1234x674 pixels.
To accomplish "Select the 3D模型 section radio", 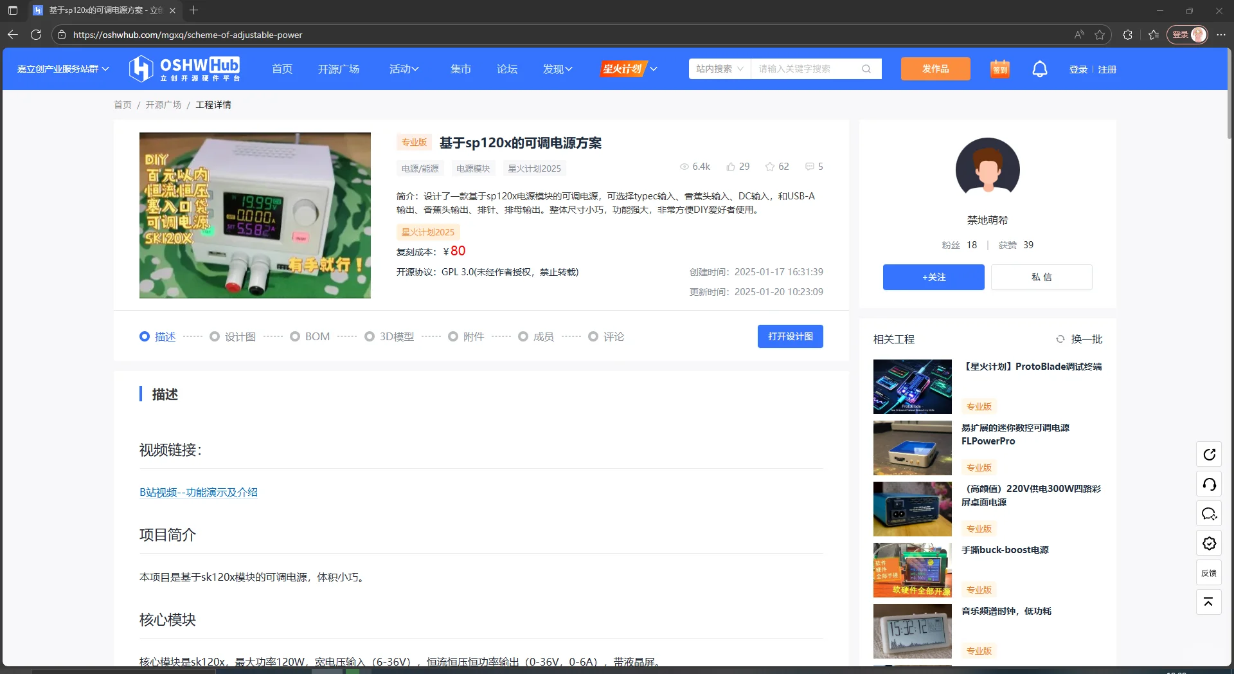I will point(370,336).
